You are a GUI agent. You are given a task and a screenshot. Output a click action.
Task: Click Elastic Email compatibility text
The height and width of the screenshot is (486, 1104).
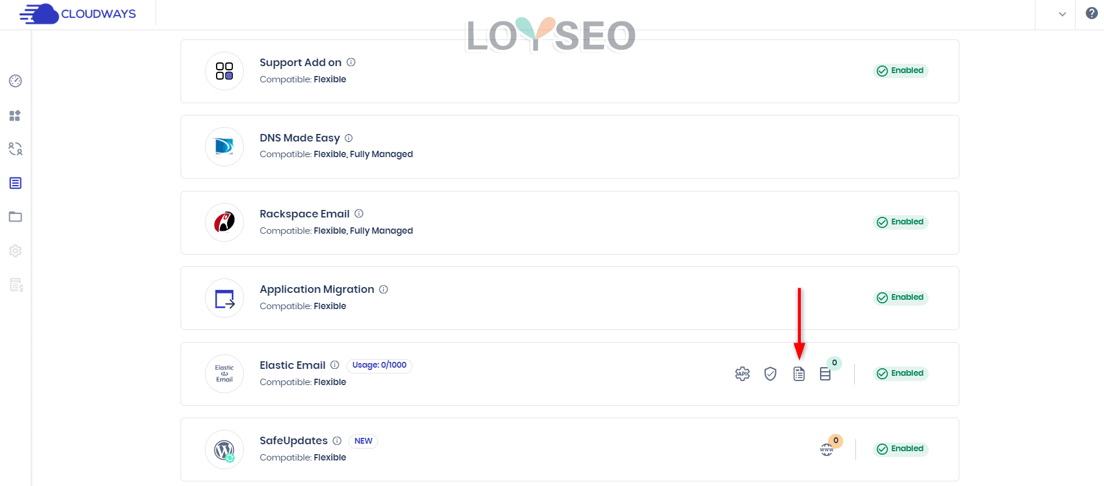click(x=303, y=382)
